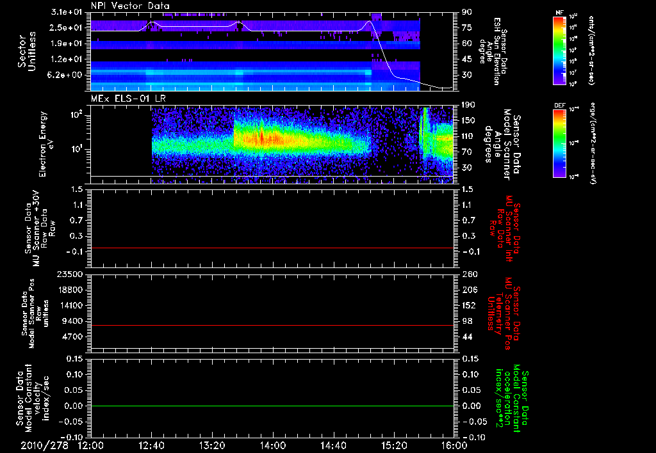The width and height of the screenshot is (656, 453).
Task: Click the 14:40 time axis label
Action: (x=333, y=445)
